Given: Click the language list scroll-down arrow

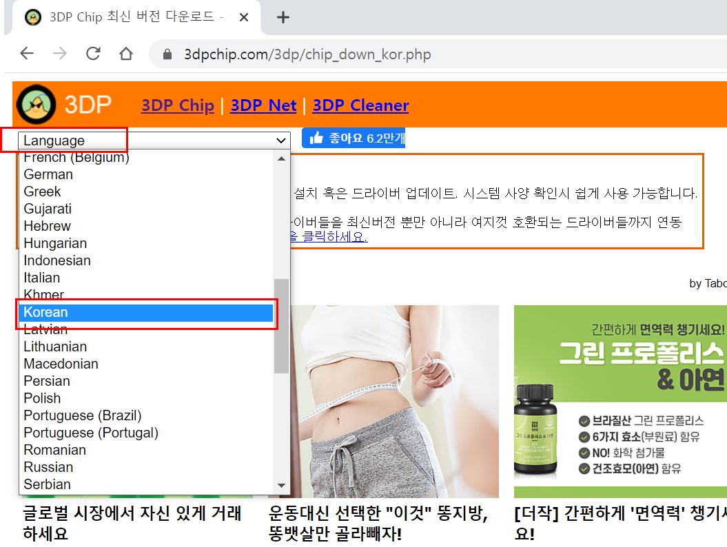Looking at the screenshot, I should (x=281, y=486).
